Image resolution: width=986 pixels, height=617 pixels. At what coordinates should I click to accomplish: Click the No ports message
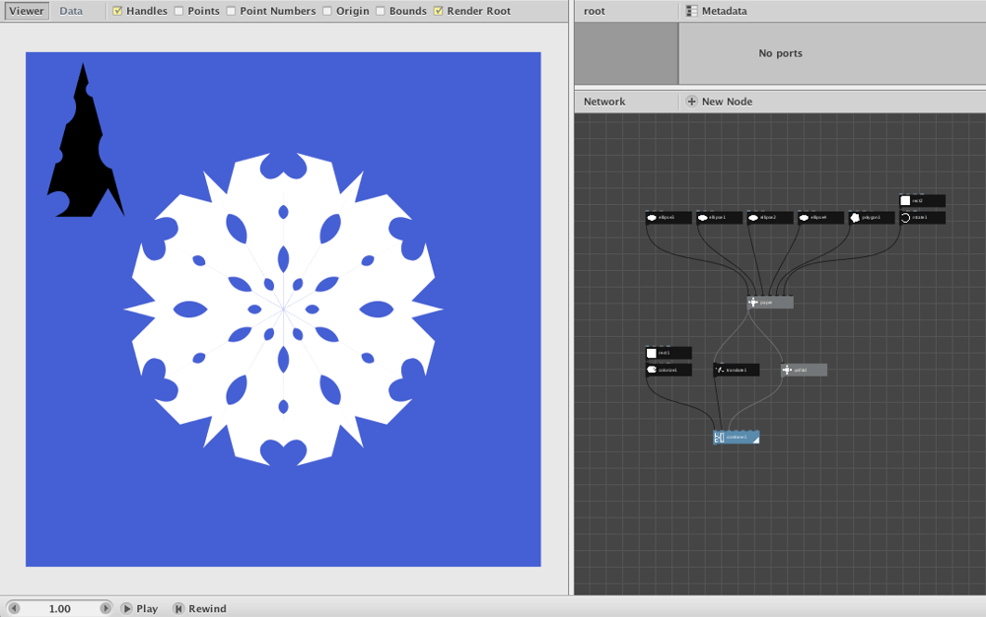tap(780, 53)
